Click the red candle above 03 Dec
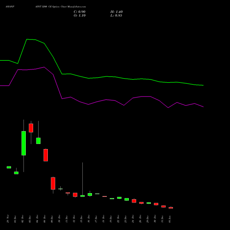The image size is (230, 230). point(31,128)
